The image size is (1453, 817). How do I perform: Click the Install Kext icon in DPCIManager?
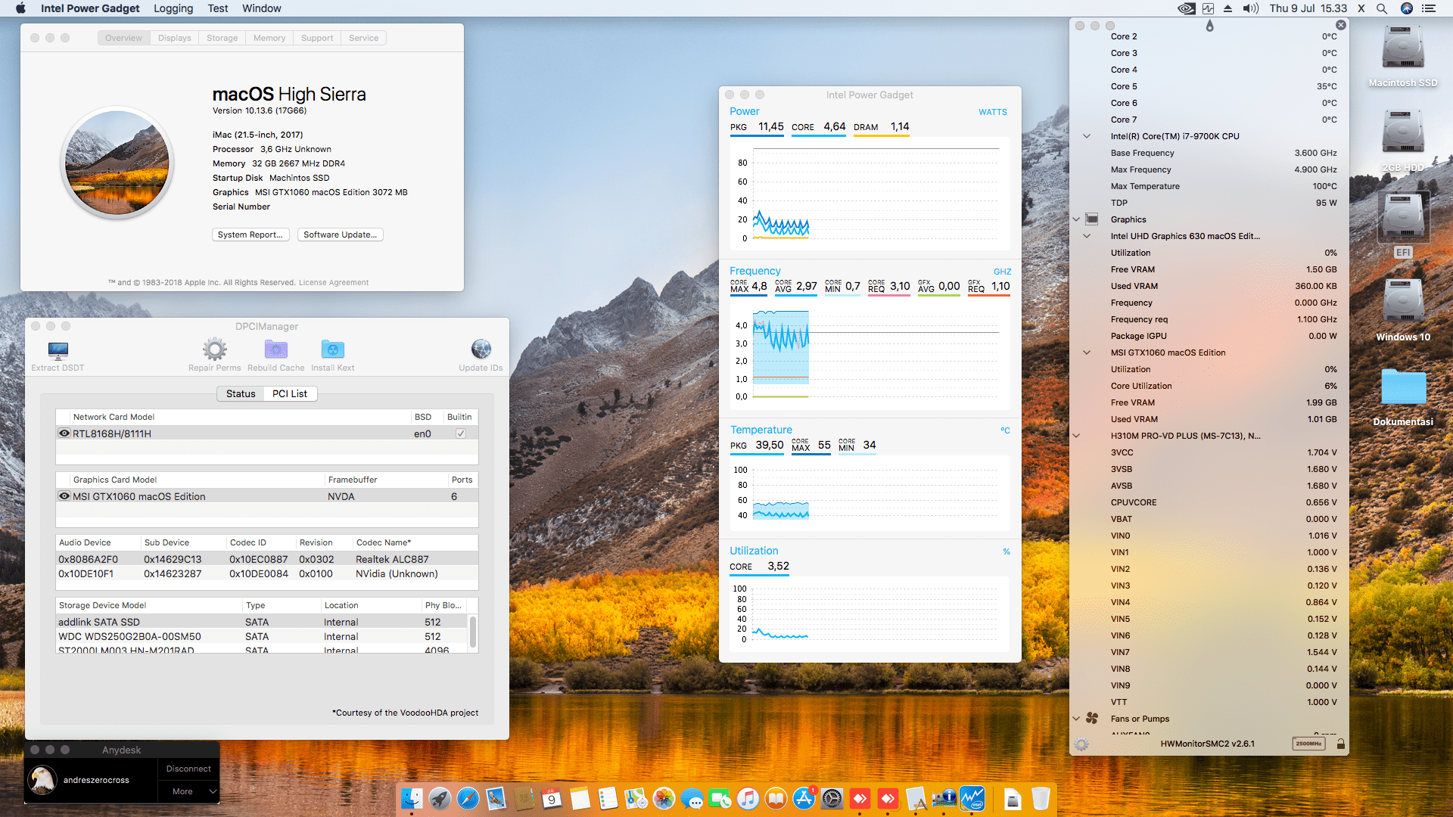[x=332, y=349]
